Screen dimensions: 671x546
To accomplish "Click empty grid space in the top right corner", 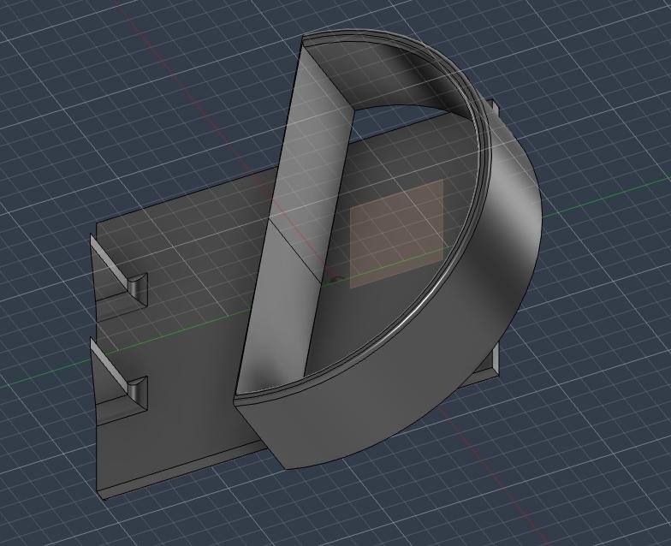I will pyautogui.click(x=616, y=43).
